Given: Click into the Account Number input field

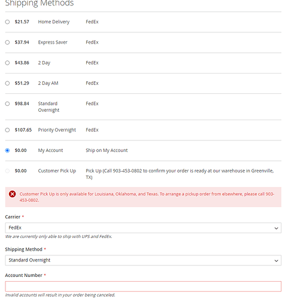Looking at the screenshot, I should tap(143, 286).
